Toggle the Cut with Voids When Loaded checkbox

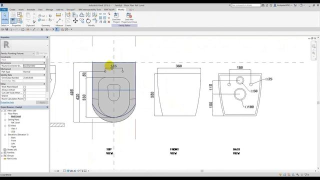pos(24,93)
